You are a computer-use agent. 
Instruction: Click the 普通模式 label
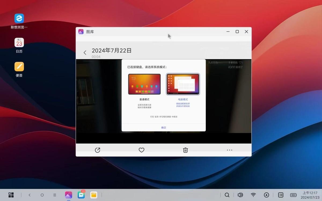tap(144, 99)
